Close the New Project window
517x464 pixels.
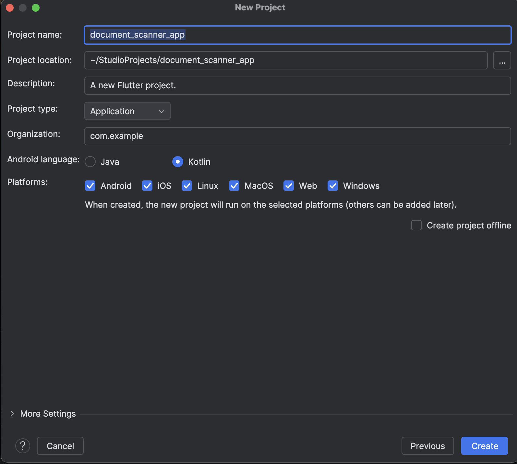[x=10, y=8]
